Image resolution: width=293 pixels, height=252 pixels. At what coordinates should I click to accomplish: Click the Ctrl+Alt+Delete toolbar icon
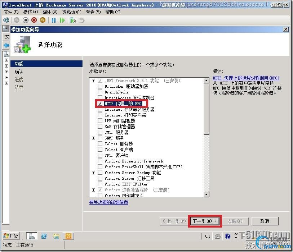[x=6, y=20]
